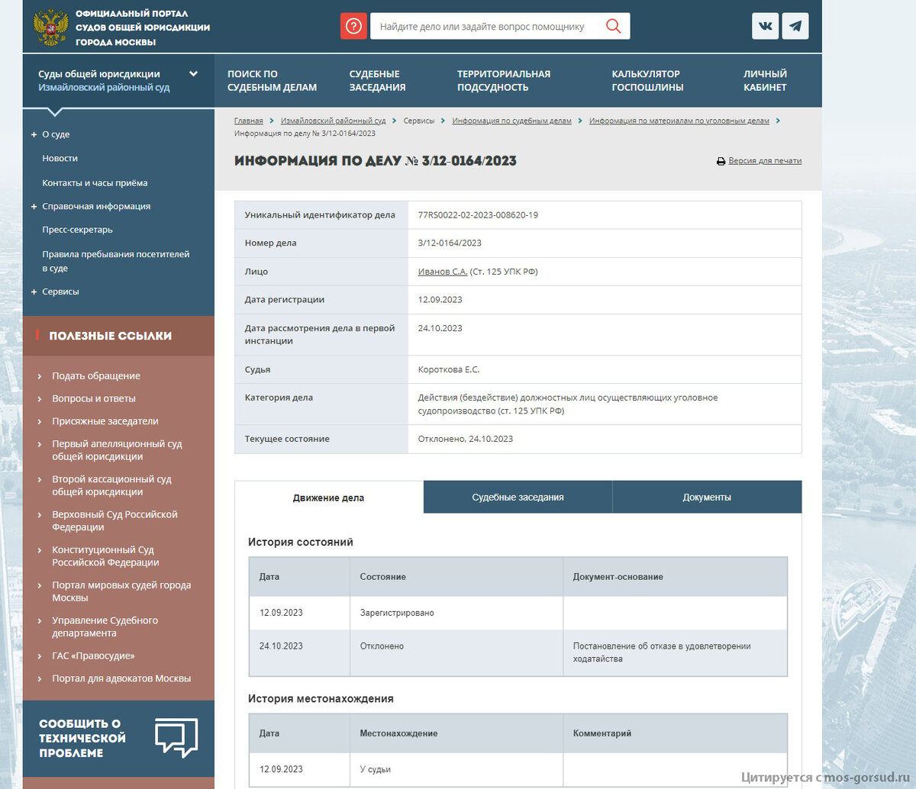916x789 pixels.
Task: Open the 'Иванов С.А.' case participant link
Action: click(441, 271)
